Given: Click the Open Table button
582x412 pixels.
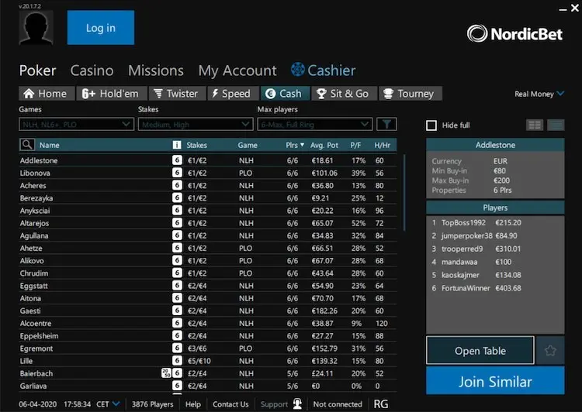Looking at the screenshot, I should coord(480,351).
